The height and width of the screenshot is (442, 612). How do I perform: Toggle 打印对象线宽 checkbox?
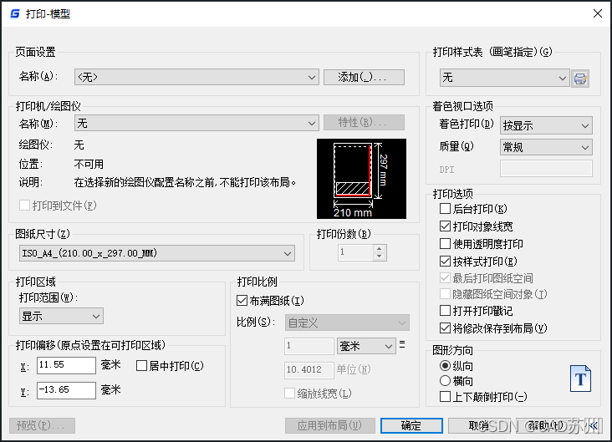[445, 226]
